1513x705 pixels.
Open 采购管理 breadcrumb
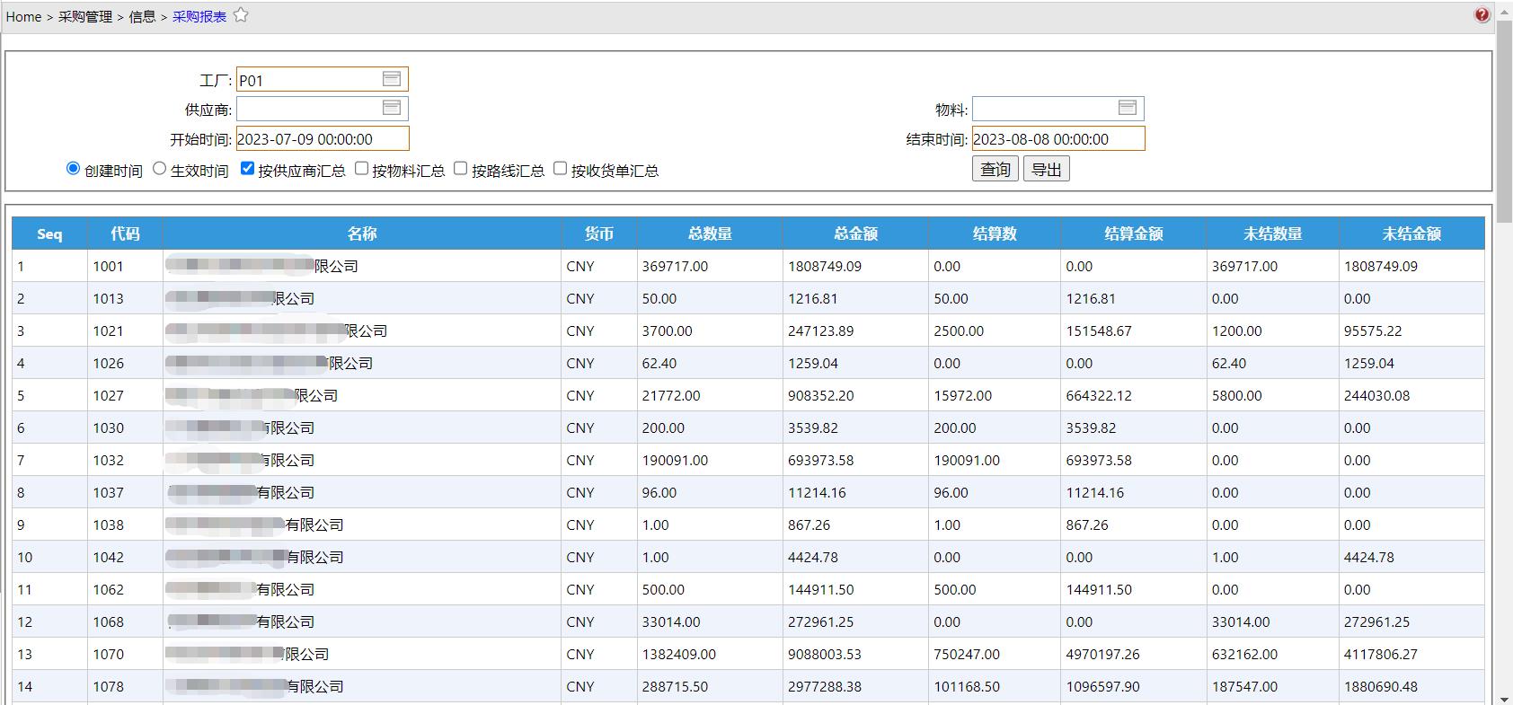click(85, 16)
